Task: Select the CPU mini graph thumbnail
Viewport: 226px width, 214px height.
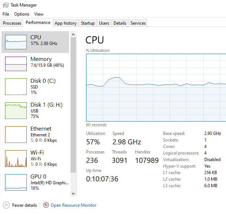Action: coord(16,42)
